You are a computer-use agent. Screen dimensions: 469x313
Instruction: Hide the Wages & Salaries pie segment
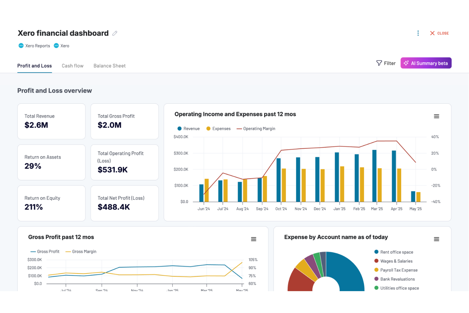(x=394, y=261)
